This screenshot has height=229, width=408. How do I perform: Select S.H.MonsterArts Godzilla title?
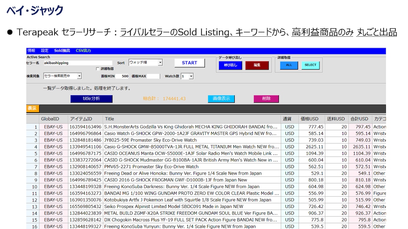[x=192, y=127]
